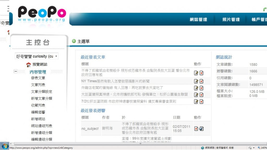
Task: Open the 發表文章 link in sidebar
Action: [38, 78]
